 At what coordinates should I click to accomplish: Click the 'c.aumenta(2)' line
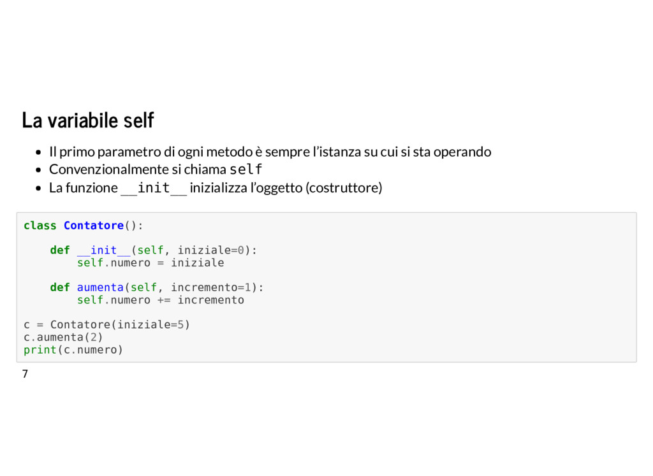(63, 337)
